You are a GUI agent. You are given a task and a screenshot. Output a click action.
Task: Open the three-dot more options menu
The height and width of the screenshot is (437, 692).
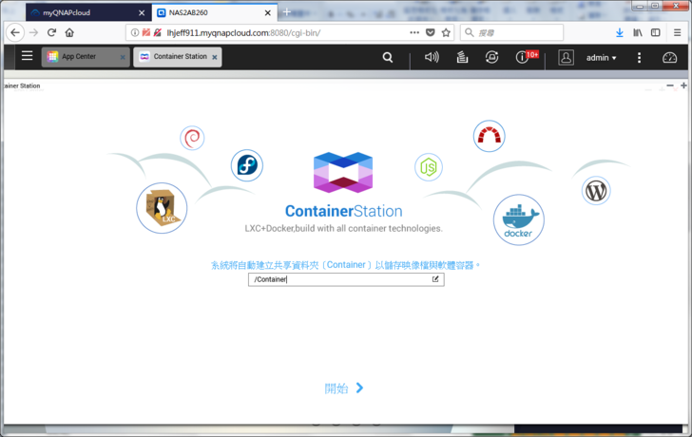coord(639,57)
